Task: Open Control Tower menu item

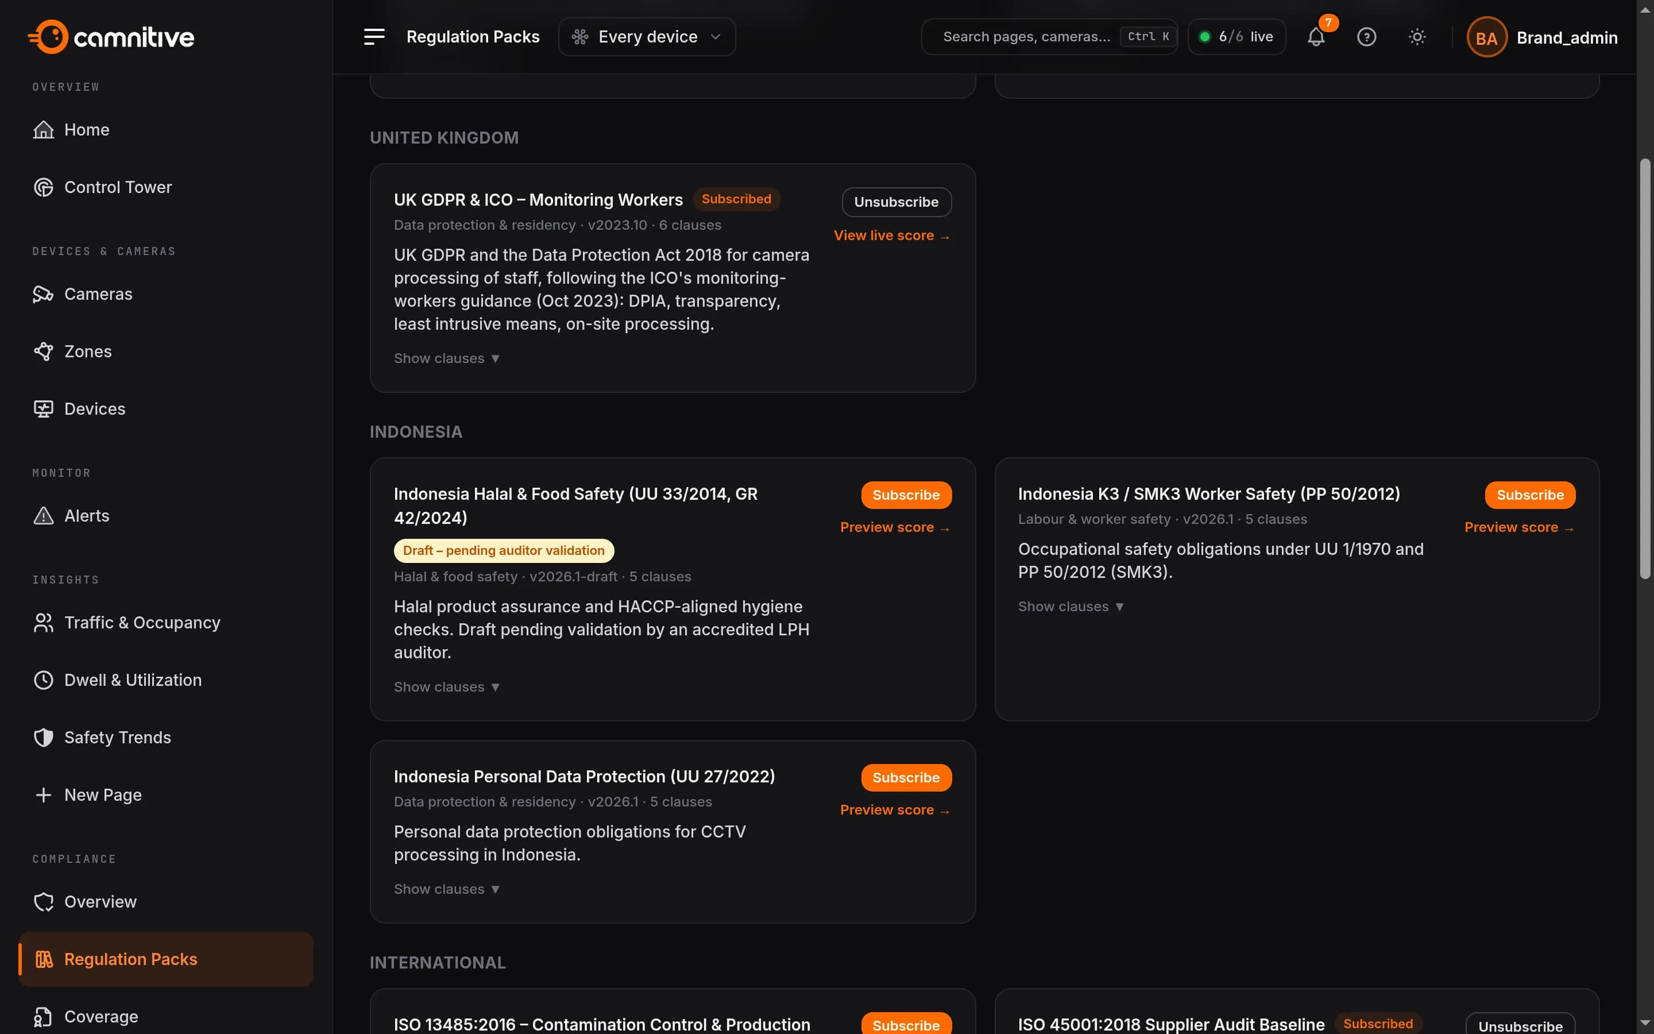Action: click(166, 187)
